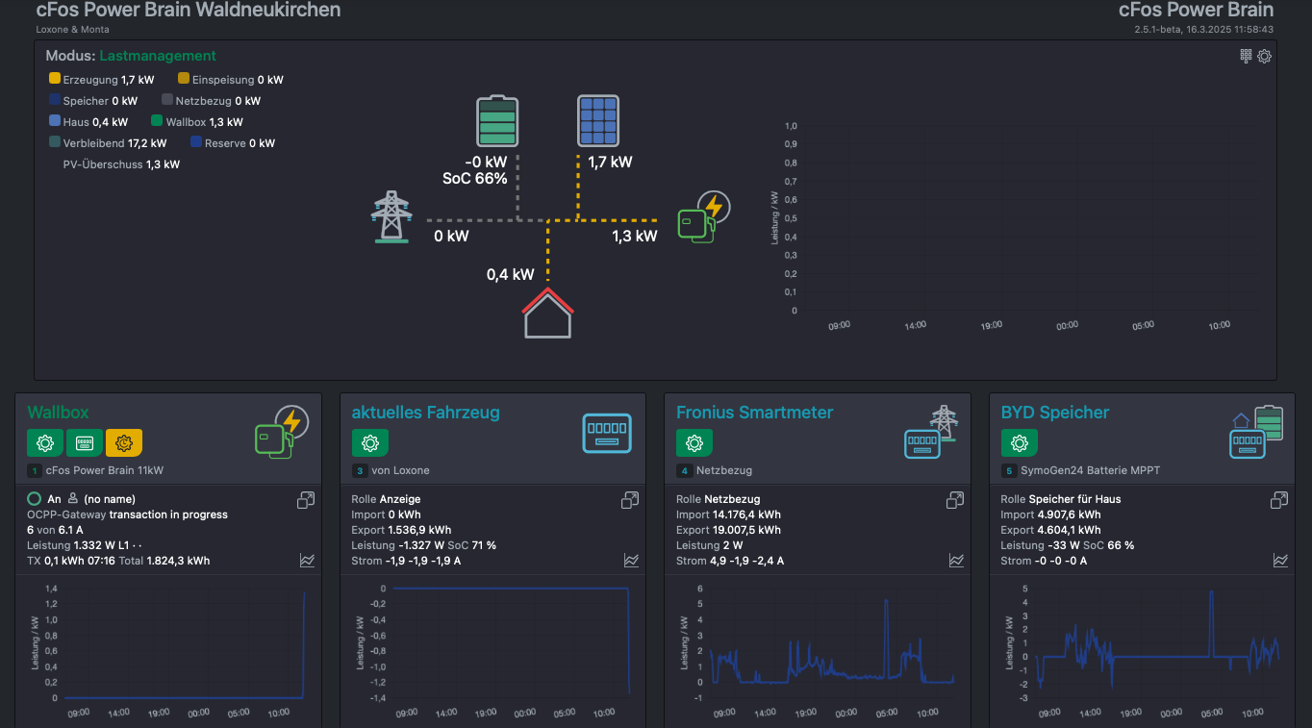Click the 'transaction in progress' status text
Image resolution: width=1312 pixels, height=728 pixels.
[168, 515]
